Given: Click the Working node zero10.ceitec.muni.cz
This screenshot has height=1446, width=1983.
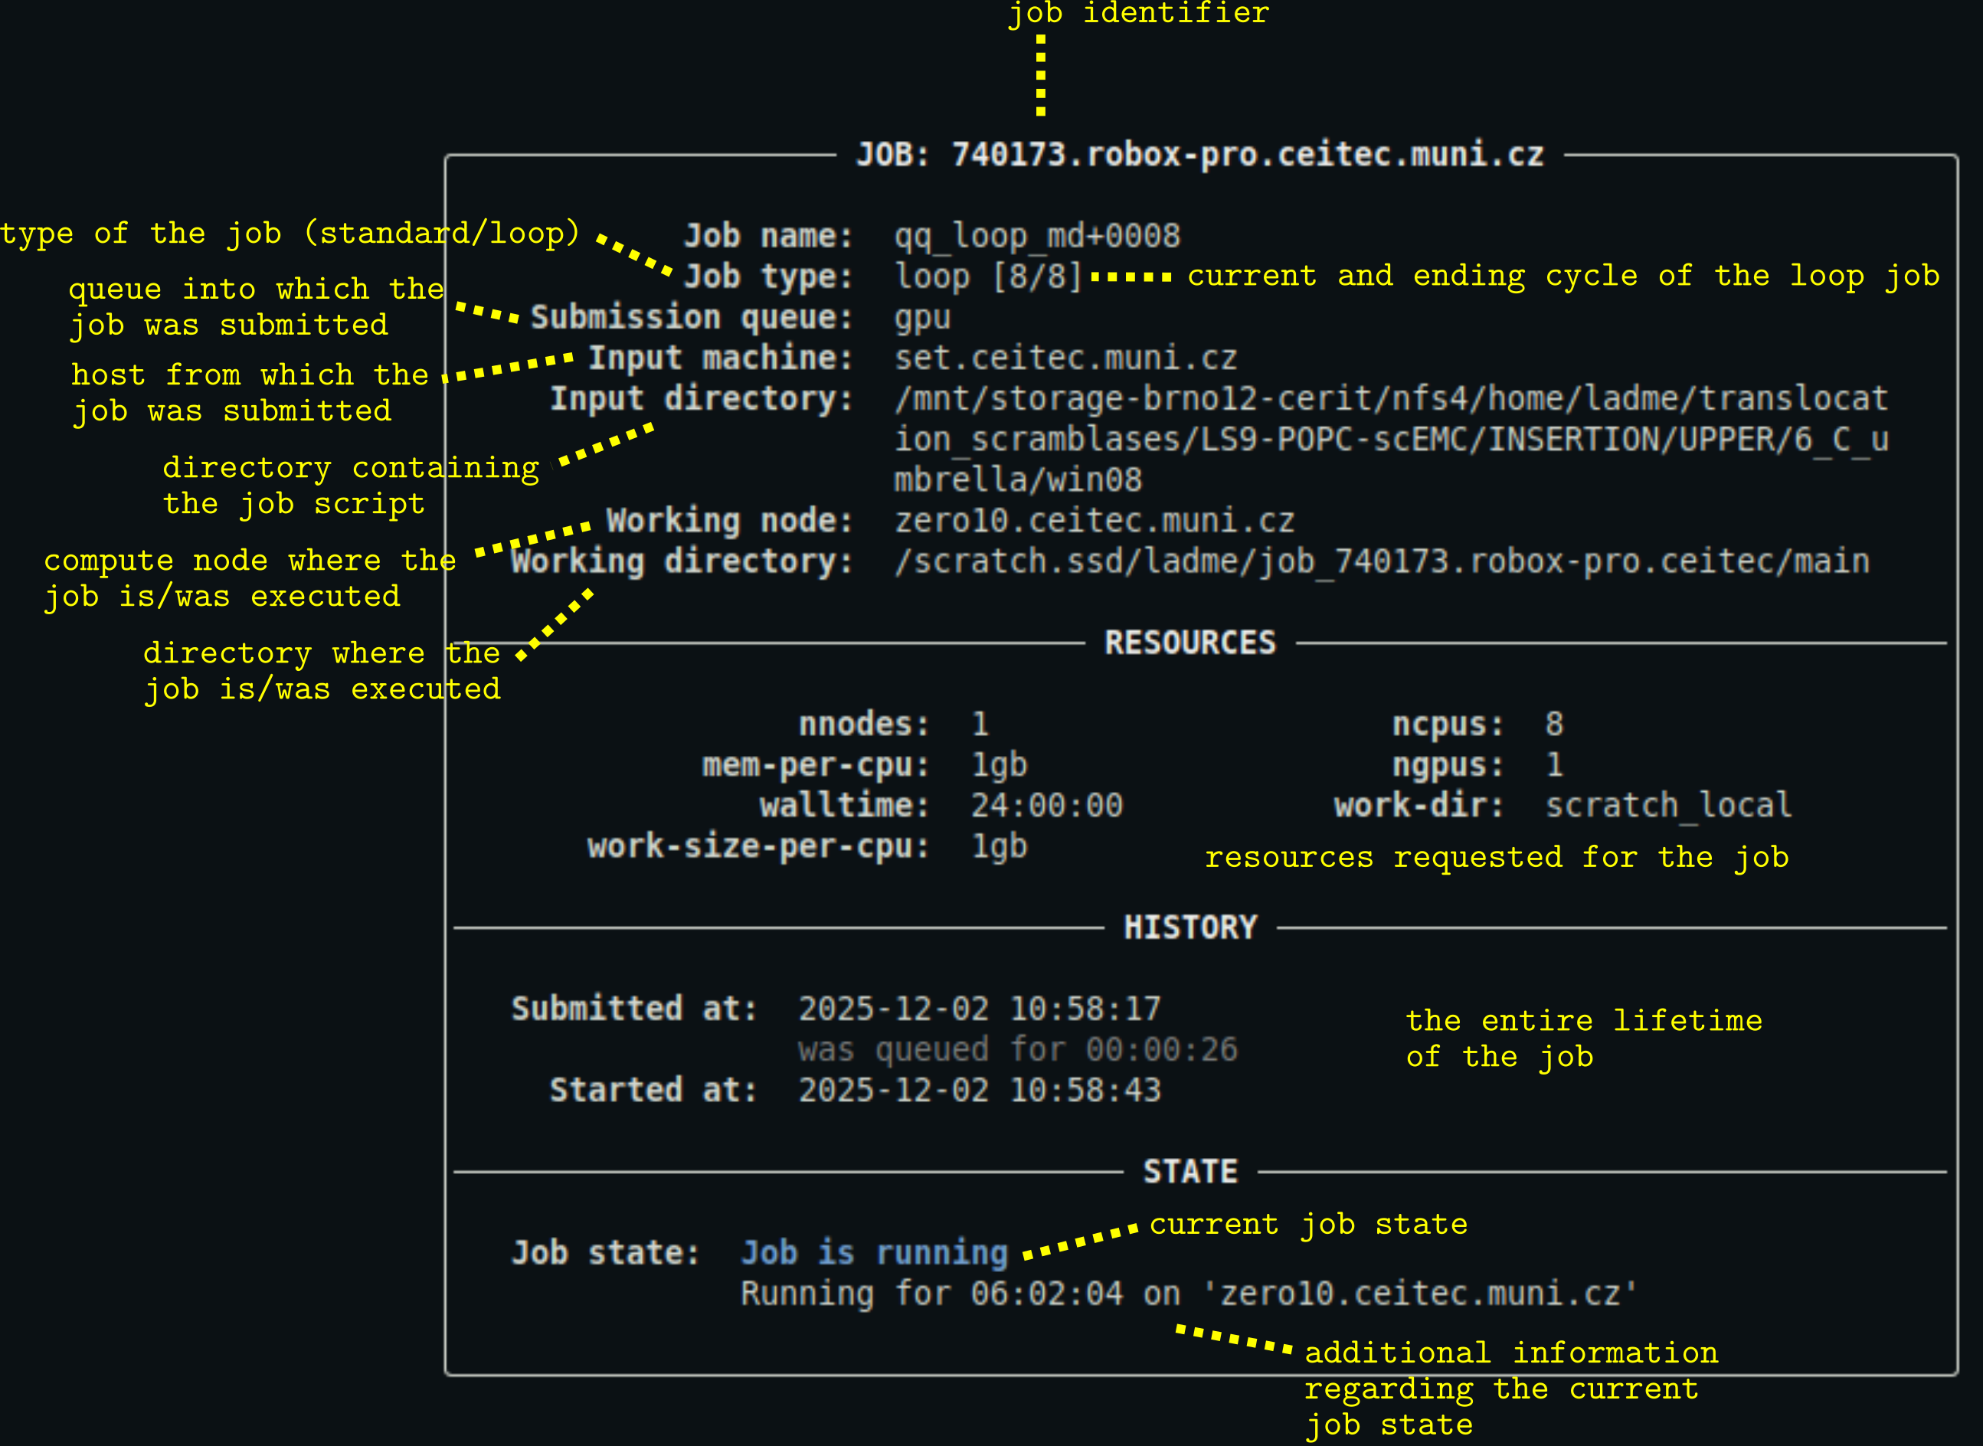Looking at the screenshot, I should point(1094,520).
